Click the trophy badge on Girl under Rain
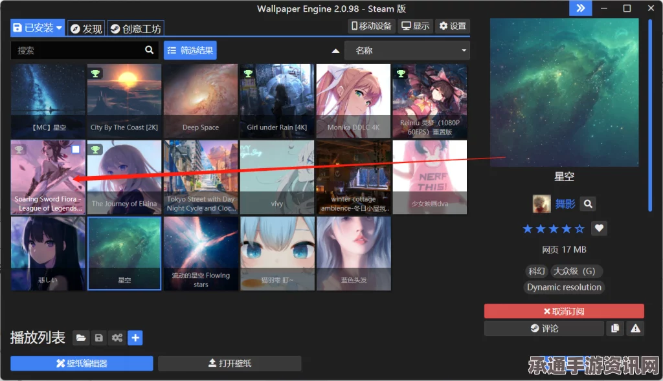663x381 pixels. tap(248, 73)
